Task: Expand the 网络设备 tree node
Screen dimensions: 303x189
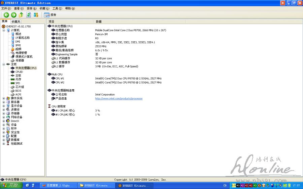Action: 3,117
